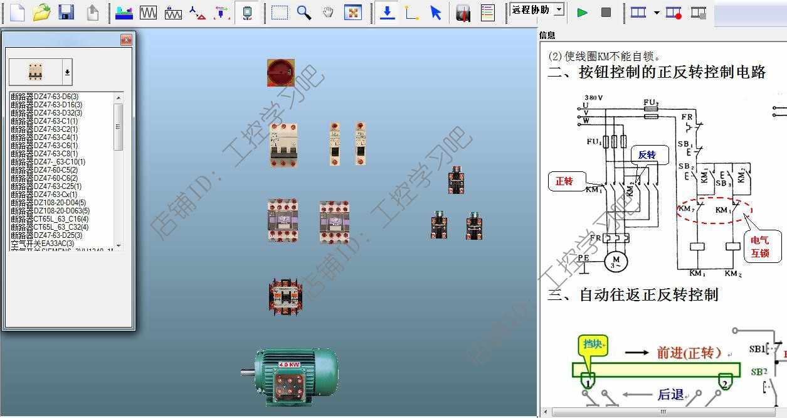Select list item 断路器DZ47-60-C6(2)
Image resolution: width=787 pixels, height=418 pixels.
45,178
